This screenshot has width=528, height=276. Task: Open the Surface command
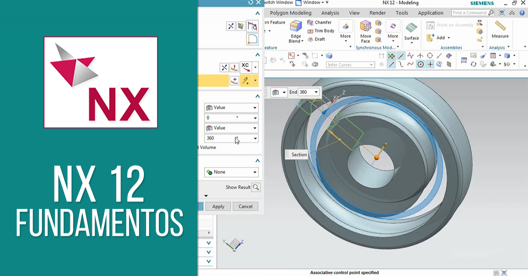411,33
